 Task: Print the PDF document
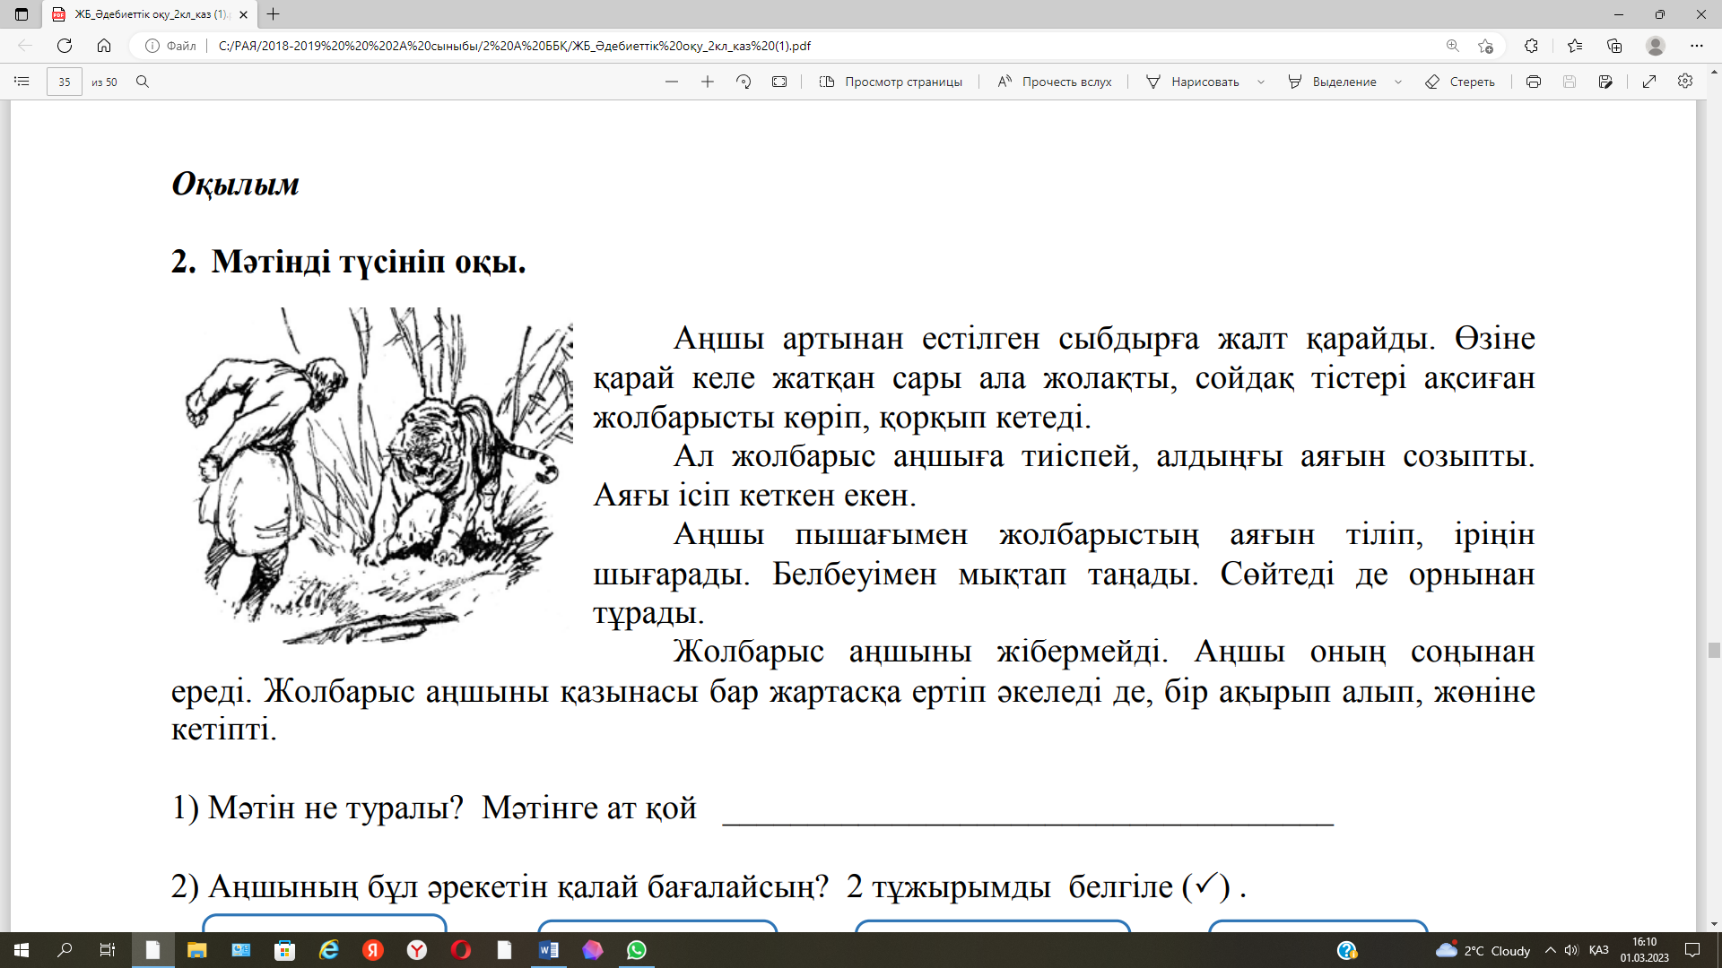click(1534, 82)
